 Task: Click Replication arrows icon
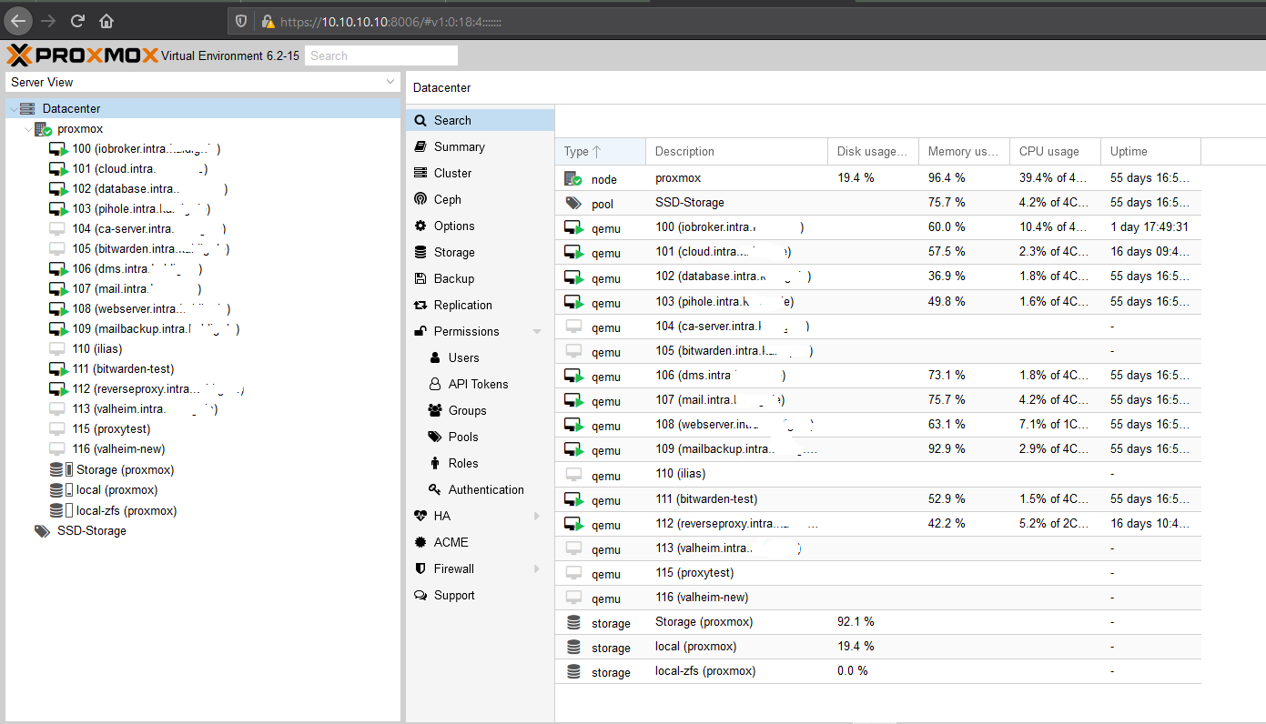click(420, 305)
